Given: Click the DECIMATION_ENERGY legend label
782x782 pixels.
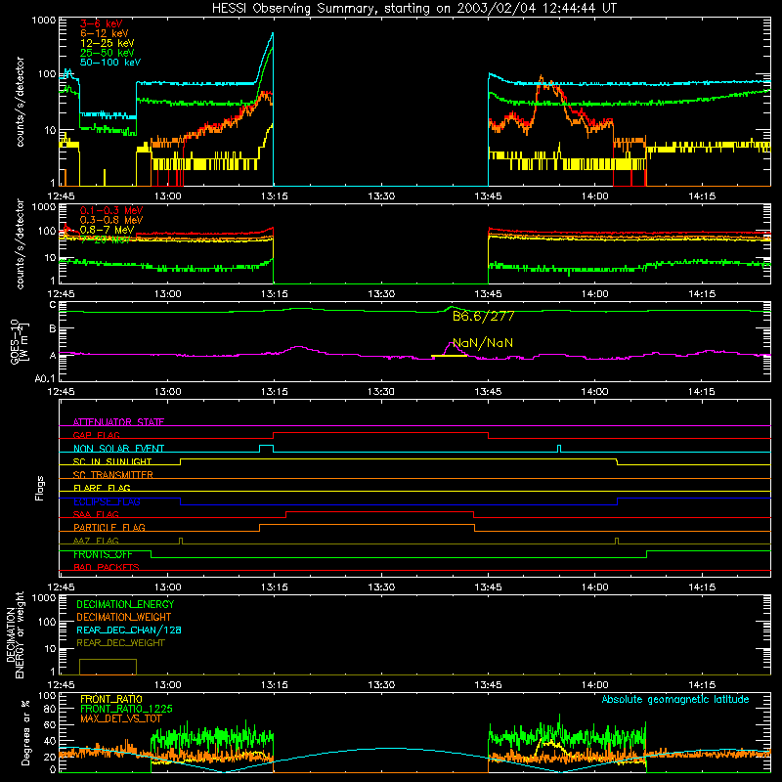Looking at the screenshot, I should tap(125, 604).
